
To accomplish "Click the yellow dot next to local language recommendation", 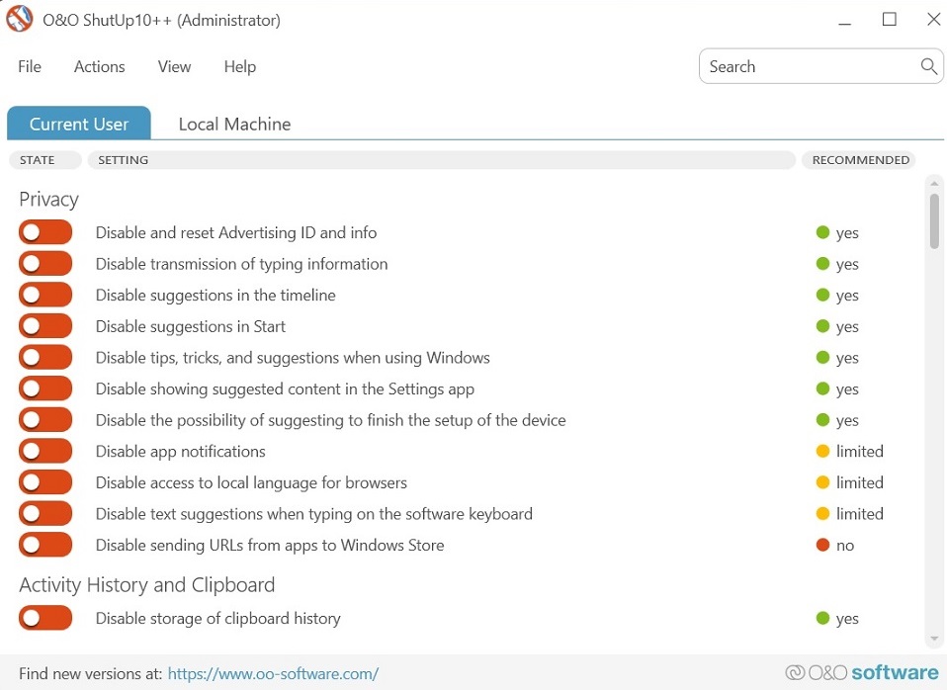I will pos(821,482).
